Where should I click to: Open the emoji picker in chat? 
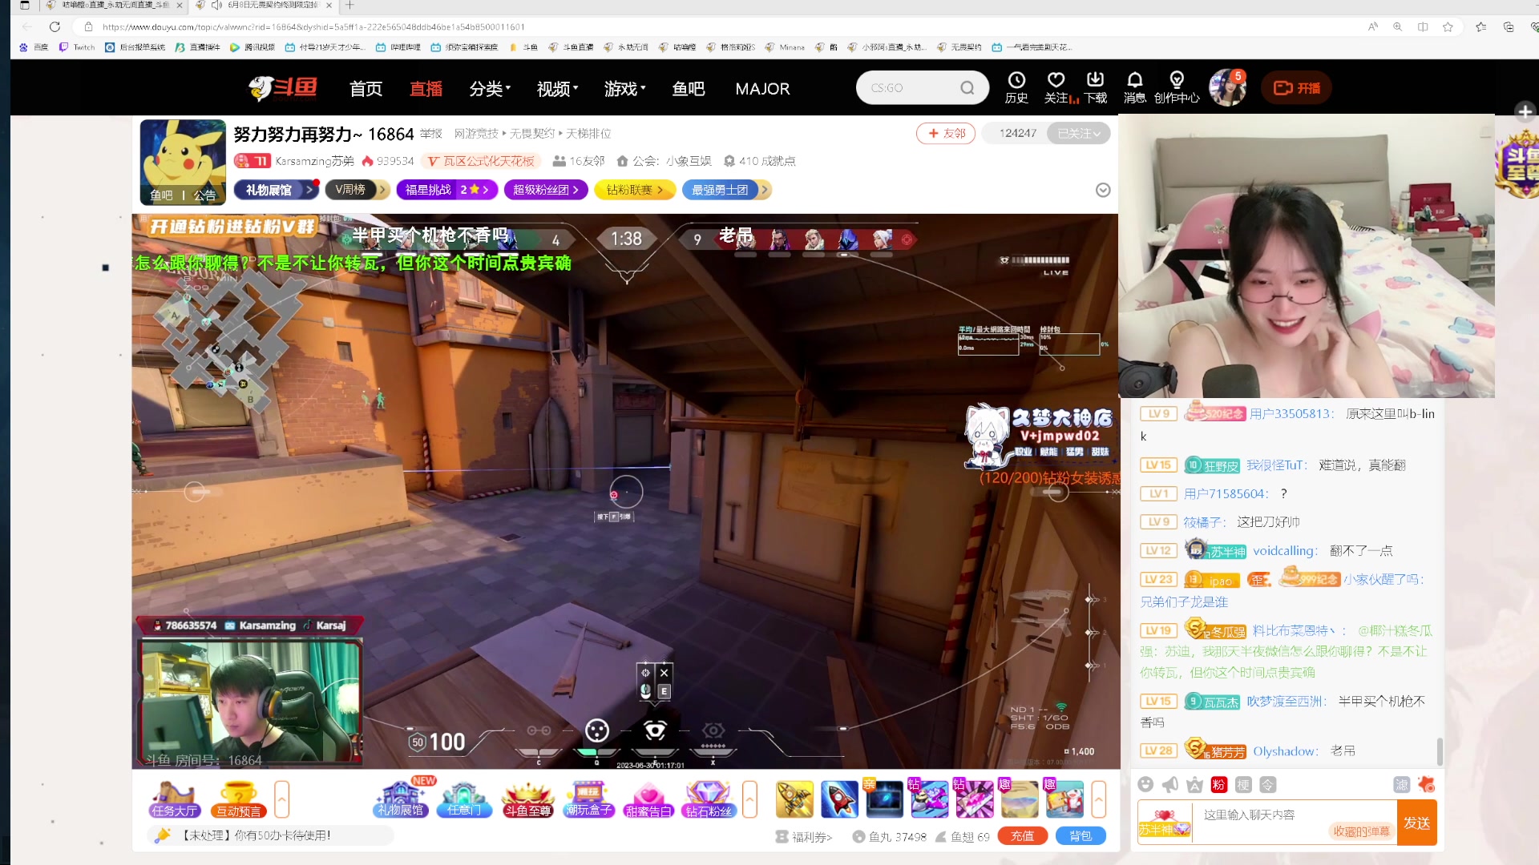(1145, 785)
